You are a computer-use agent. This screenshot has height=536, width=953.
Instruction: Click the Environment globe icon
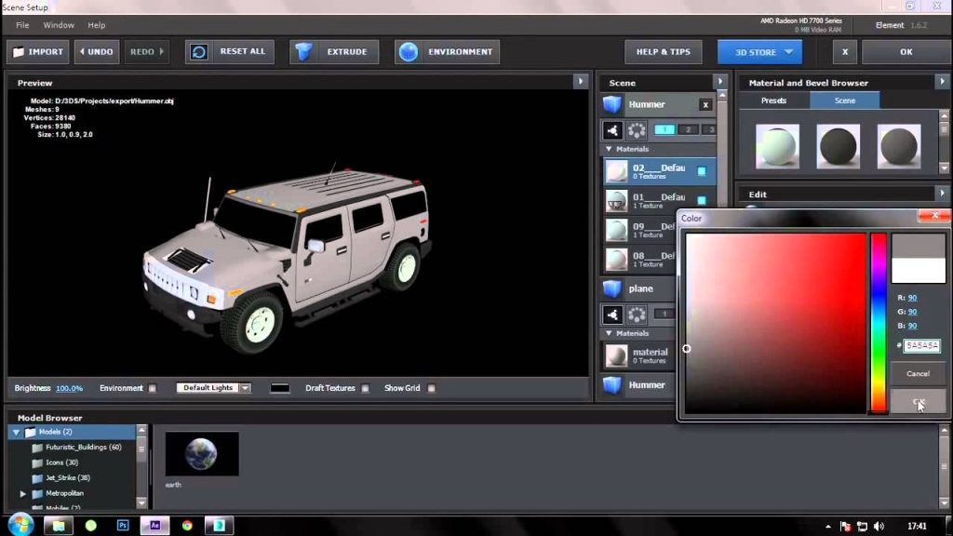[409, 52]
